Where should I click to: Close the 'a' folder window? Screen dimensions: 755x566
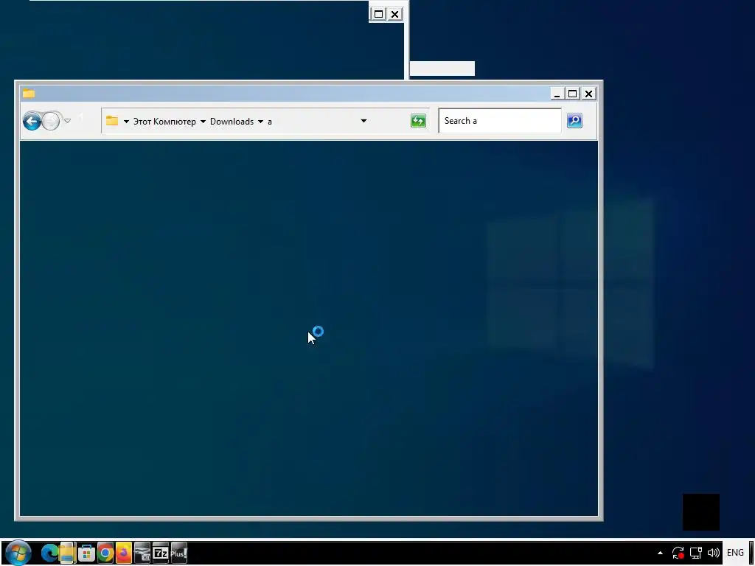click(x=588, y=94)
